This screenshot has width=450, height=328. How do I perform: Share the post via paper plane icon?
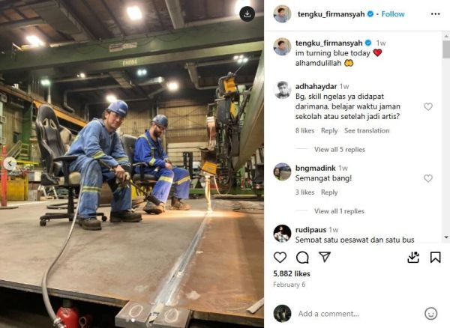[x=325, y=257]
